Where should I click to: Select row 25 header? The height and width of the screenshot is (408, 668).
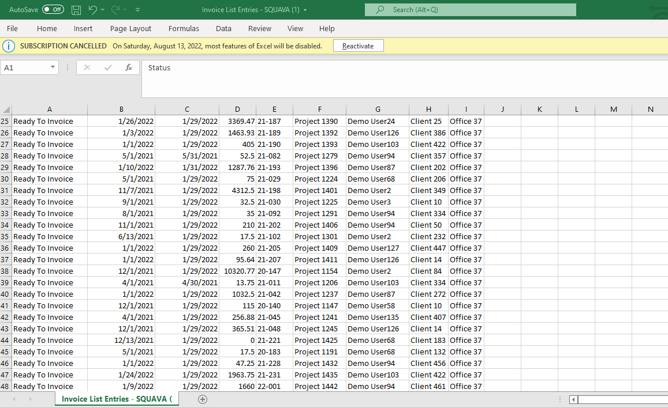tap(6, 121)
